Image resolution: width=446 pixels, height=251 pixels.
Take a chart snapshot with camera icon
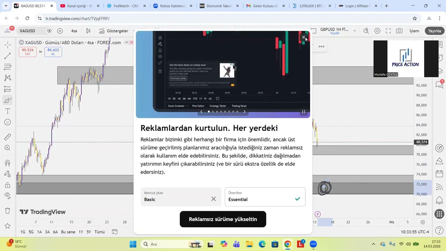pyautogui.click(x=399, y=31)
